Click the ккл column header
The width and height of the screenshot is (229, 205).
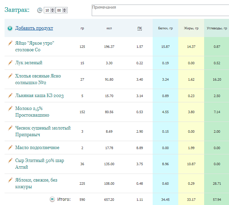point(109,28)
